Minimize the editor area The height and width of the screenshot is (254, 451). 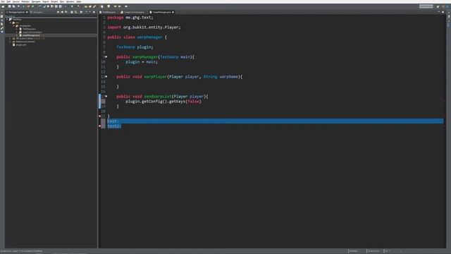[x=439, y=12]
